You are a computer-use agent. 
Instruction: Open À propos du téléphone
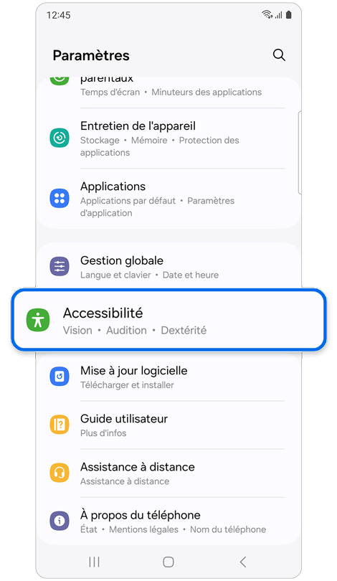pos(168,521)
